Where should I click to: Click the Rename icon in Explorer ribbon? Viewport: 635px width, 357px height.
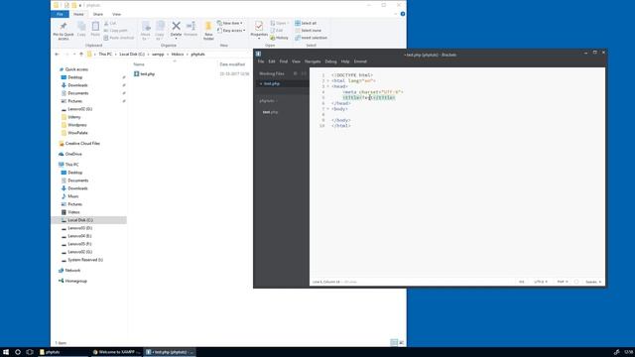tap(190, 27)
